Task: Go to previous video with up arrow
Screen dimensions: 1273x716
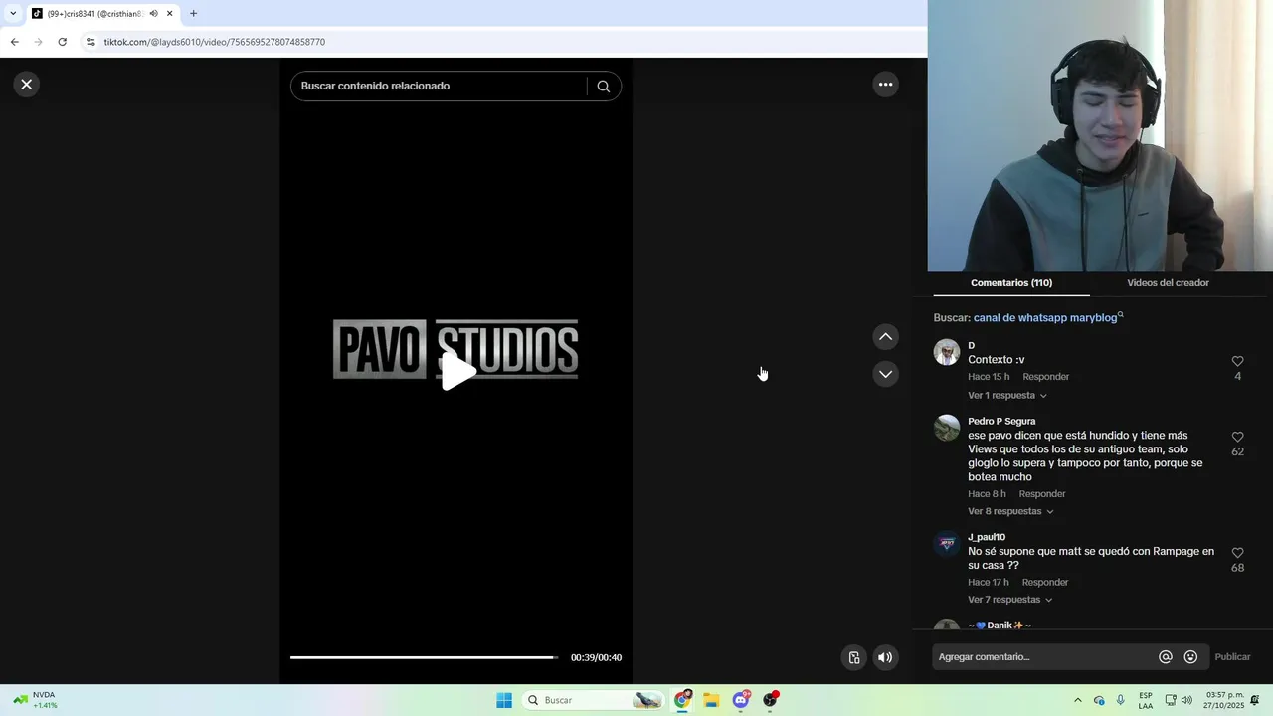Action: [x=885, y=337]
